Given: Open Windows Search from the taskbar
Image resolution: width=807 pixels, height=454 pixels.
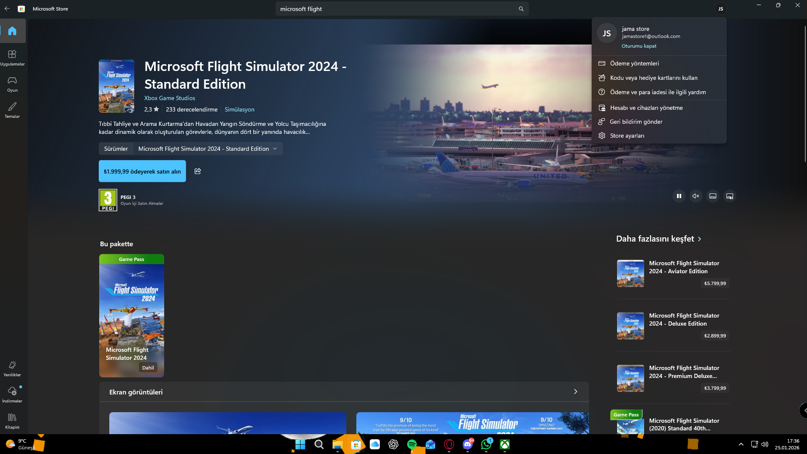Looking at the screenshot, I should 319,444.
